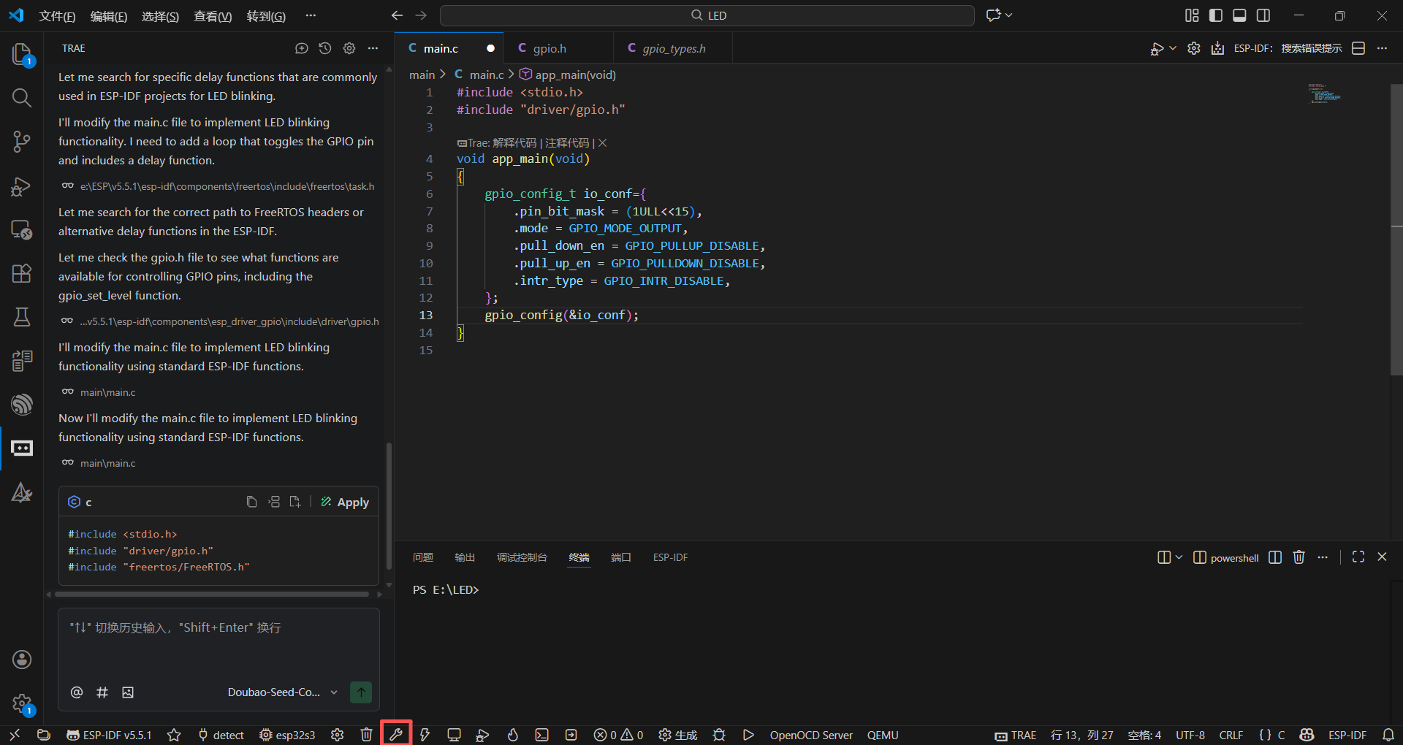Click the # reference icon in chat
This screenshot has width=1403, height=745.
click(102, 692)
